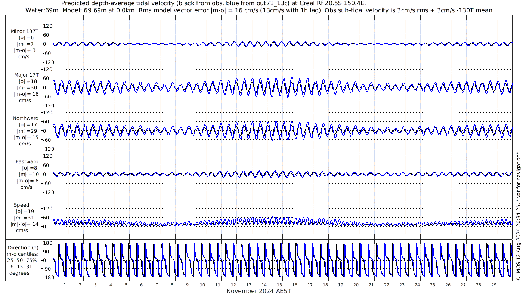Click the day '17' tick on the date axis
The height and width of the screenshot is (299, 523).
(x=310, y=285)
